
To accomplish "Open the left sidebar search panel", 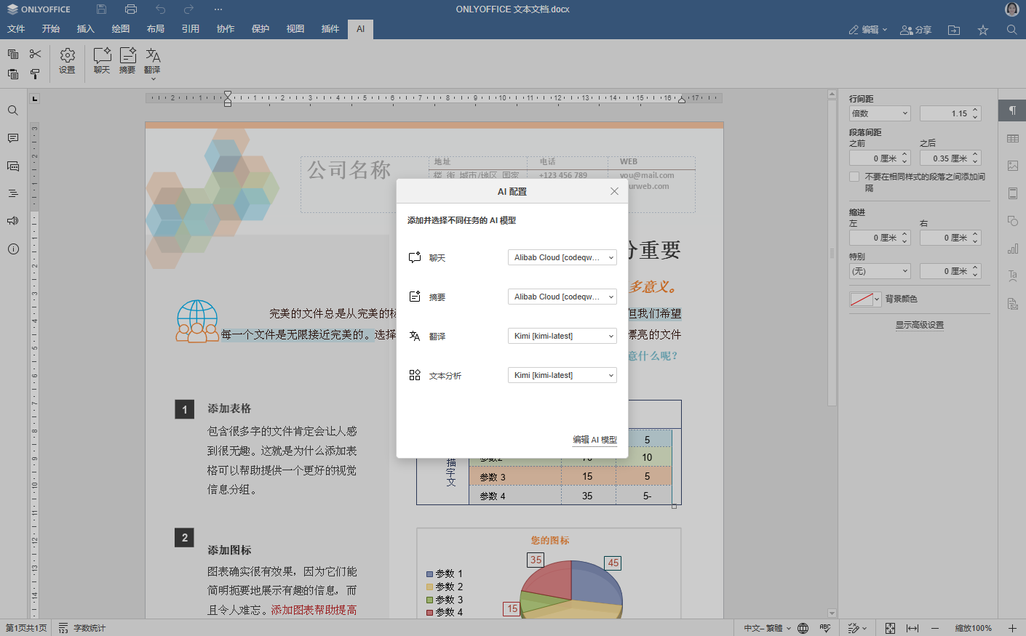I will click(13, 110).
